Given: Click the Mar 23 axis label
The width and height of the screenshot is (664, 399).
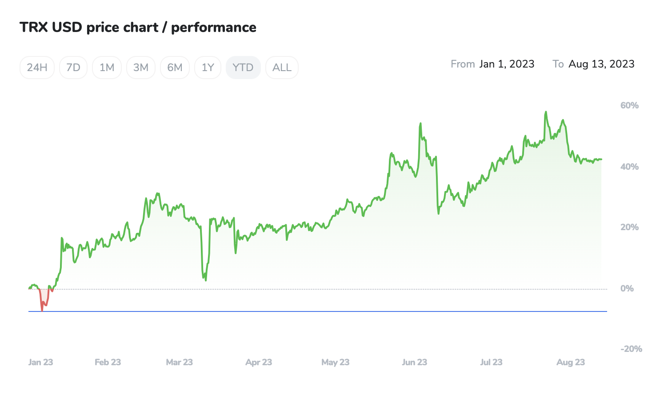Looking at the screenshot, I should (179, 362).
